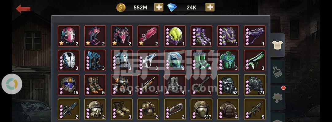Select the gas mask with count 62
The image size is (332, 122).
click(228, 85)
